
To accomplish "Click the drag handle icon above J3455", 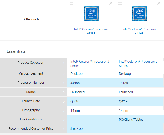I will click(71, 3).
